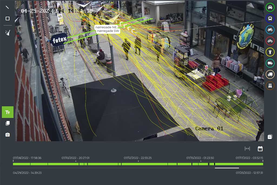Open the calendar date picker
Screen dimensions: 277x185
click(260, 148)
